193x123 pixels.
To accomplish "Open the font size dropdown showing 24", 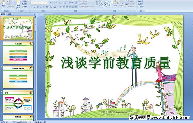I will click(48, 3).
